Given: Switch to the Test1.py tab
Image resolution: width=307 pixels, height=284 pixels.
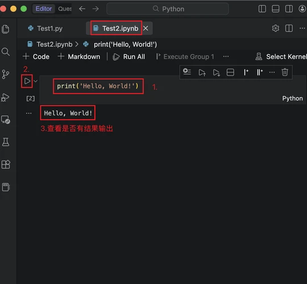Looking at the screenshot, I should click(45, 28).
